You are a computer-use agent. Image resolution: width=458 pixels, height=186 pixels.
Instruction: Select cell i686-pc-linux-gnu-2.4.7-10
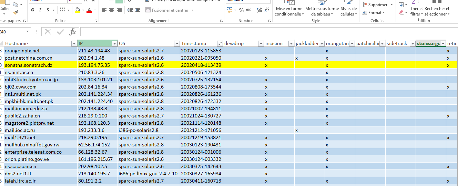pos(149,174)
